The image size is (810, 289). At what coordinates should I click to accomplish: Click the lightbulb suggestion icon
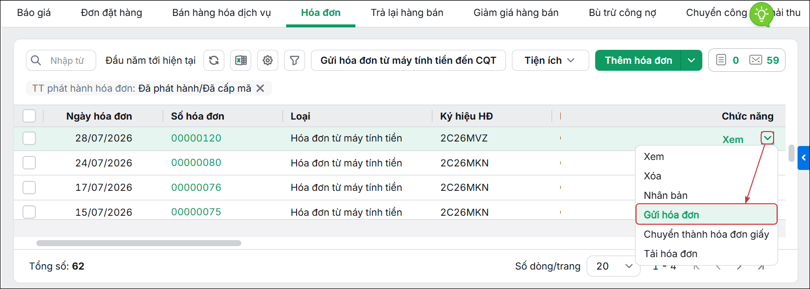(x=761, y=14)
